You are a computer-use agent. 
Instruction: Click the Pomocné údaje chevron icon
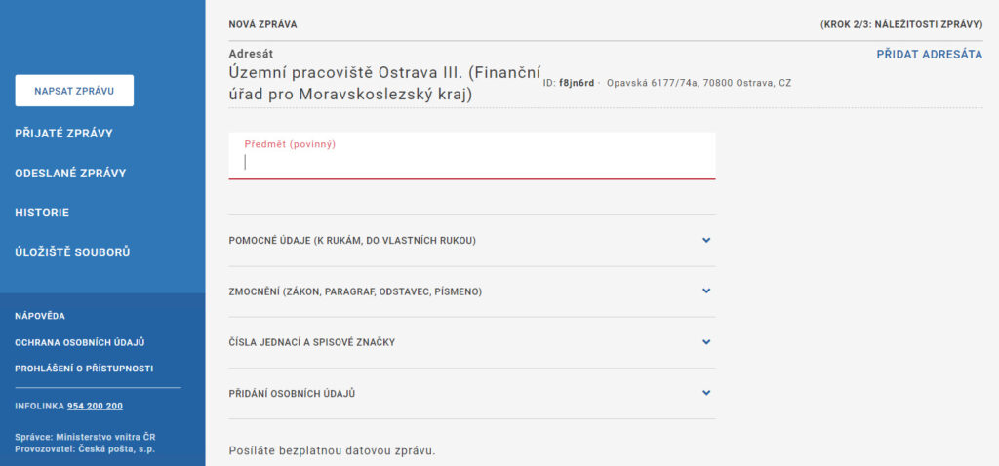[706, 240]
